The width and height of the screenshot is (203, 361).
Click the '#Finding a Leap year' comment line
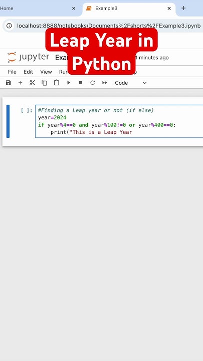(96, 110)
